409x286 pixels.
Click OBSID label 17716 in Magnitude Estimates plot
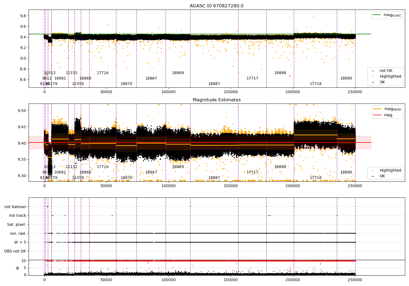[103, 167]
